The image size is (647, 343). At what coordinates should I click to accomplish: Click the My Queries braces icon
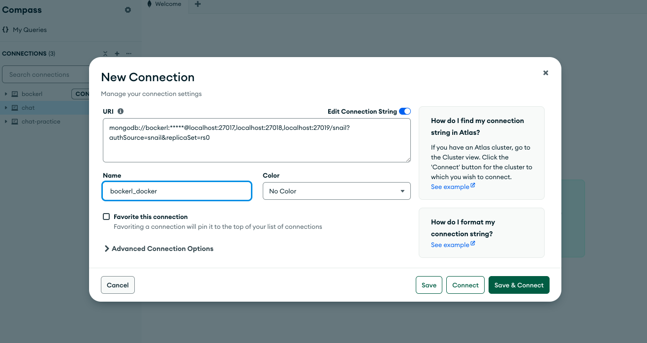5,30
